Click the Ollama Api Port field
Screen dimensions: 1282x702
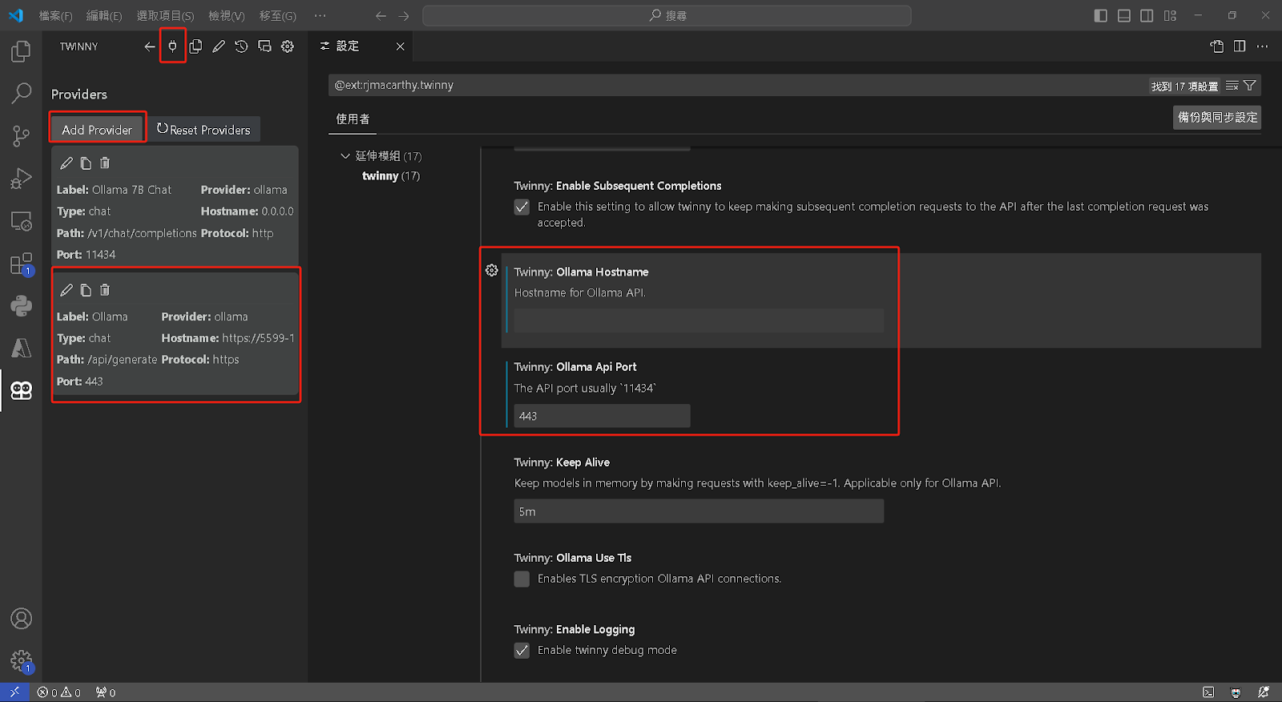coord(602,416)
